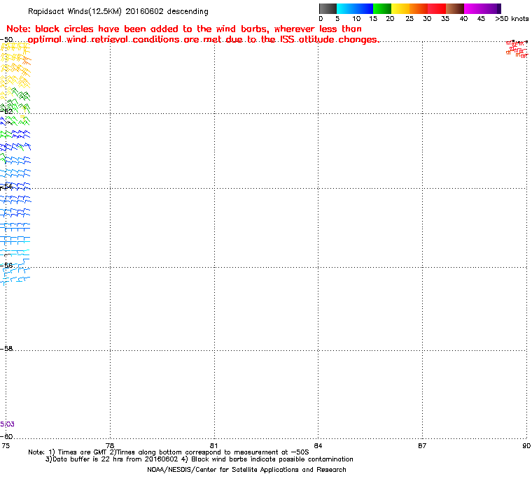Click the red wind barbs cluster near longitude 90

tap(517, 49)
